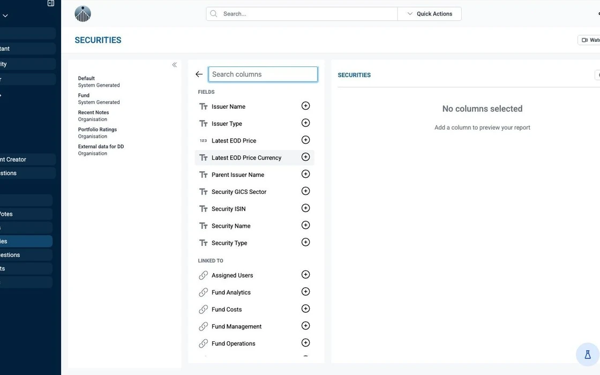
Task: Open the flask lab icon button
Action: tap(587, 354)
